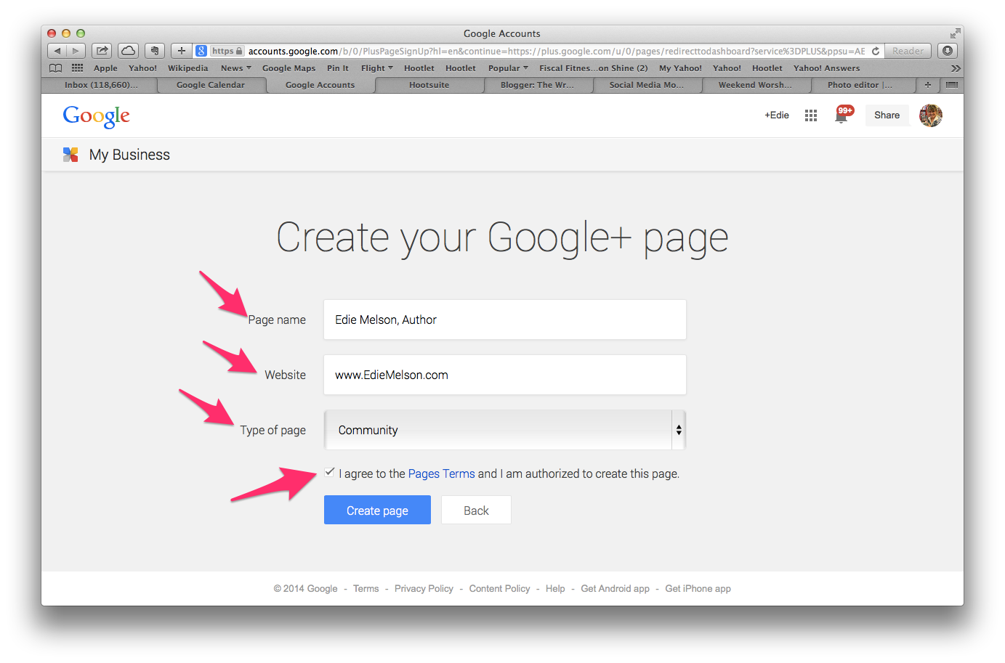Click in the Page name field

(x=505, y=320)
